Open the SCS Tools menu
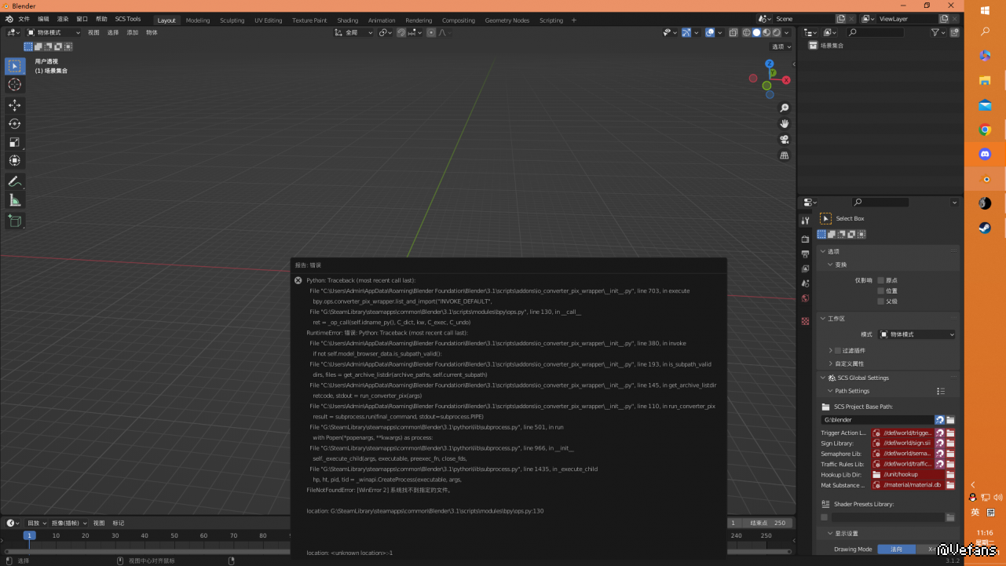Viewport: 1006px width, 566px height. [128, 19]
